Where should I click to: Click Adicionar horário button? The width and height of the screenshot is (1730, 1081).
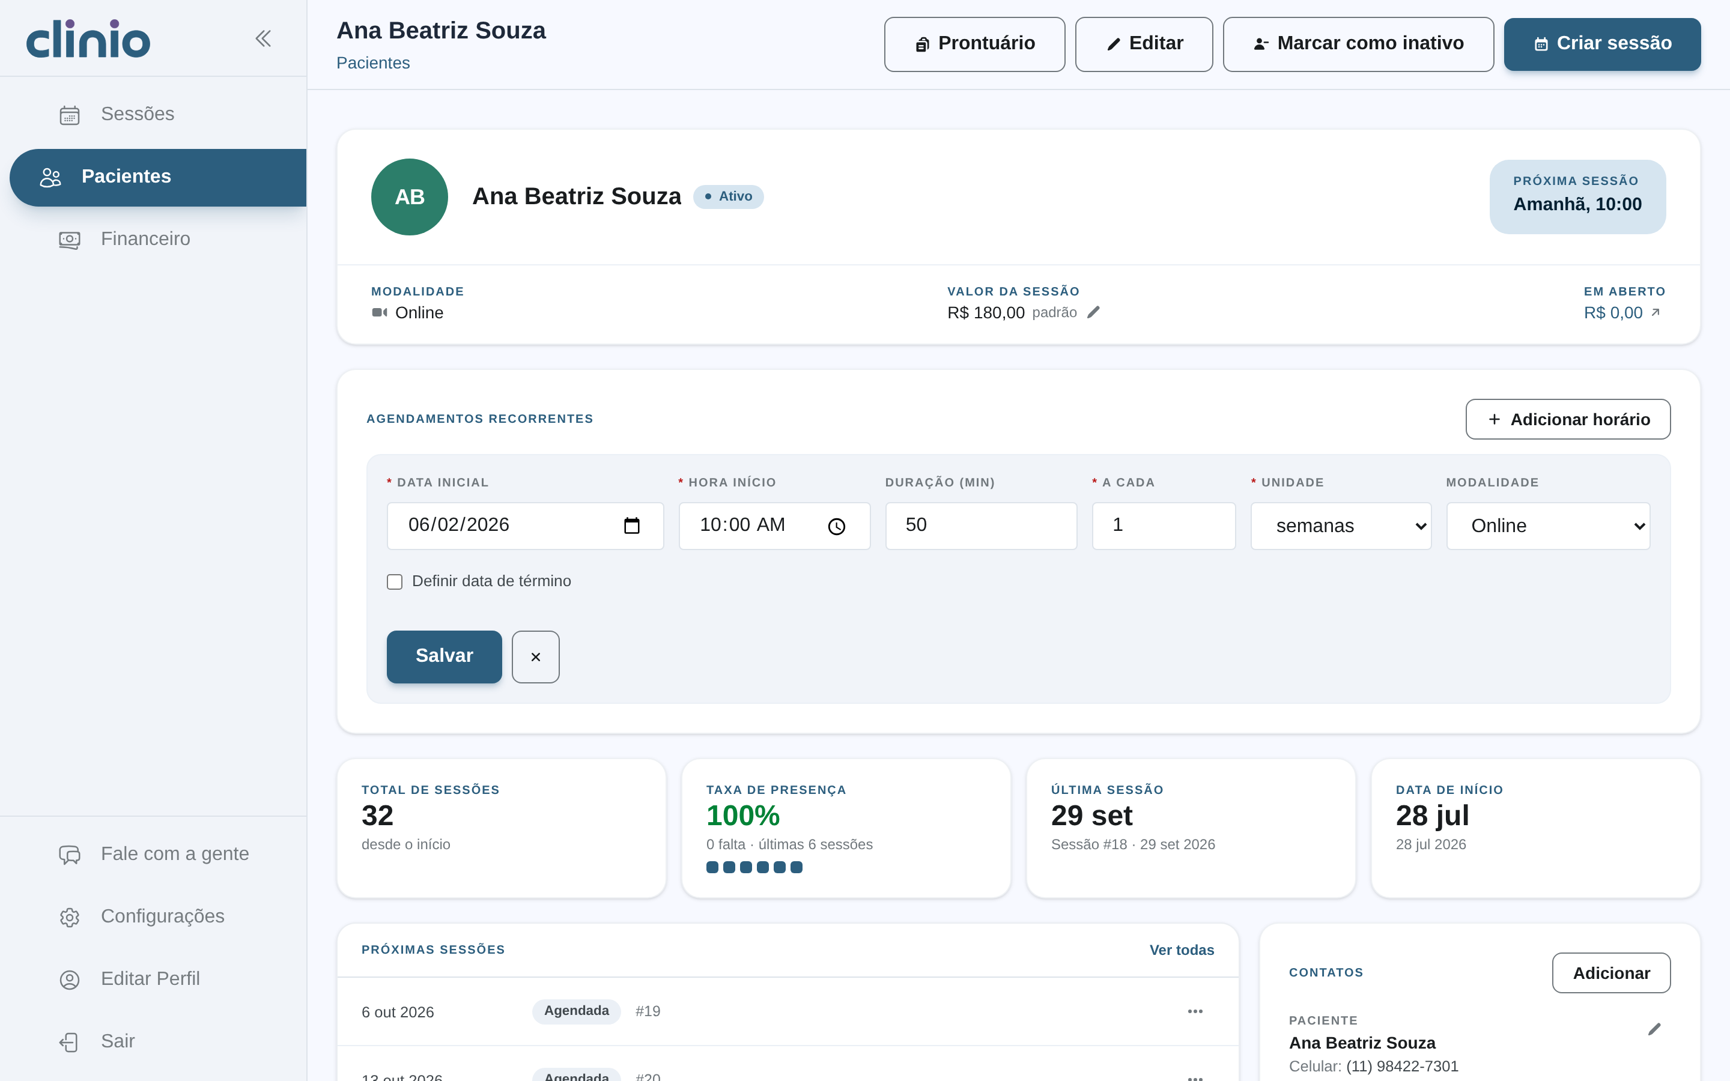pyautogui.click(x=1568, y=419)
